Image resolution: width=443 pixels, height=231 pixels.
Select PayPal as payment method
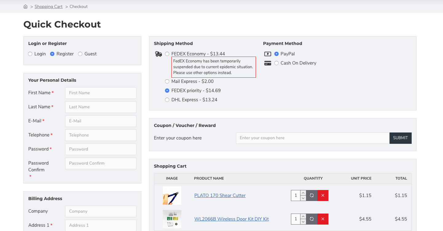(x=276, y=54)
